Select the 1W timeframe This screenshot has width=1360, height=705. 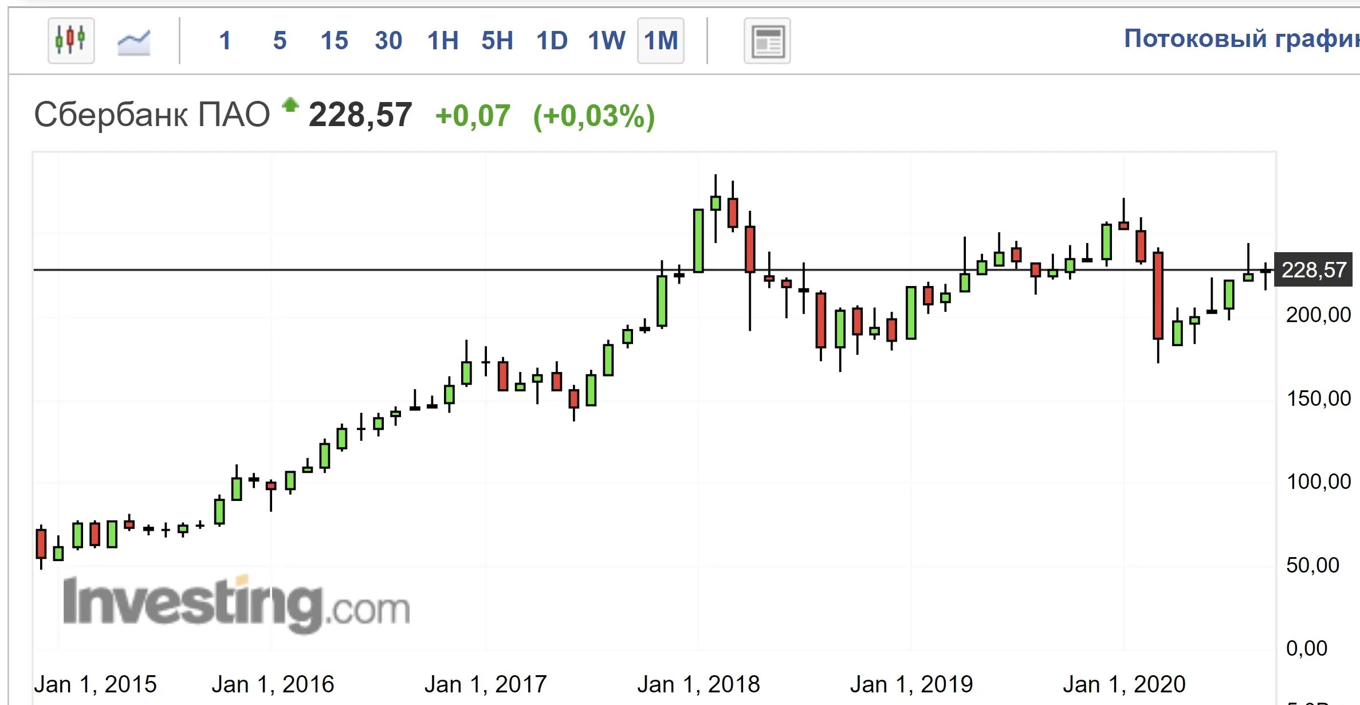pos(607,41)
